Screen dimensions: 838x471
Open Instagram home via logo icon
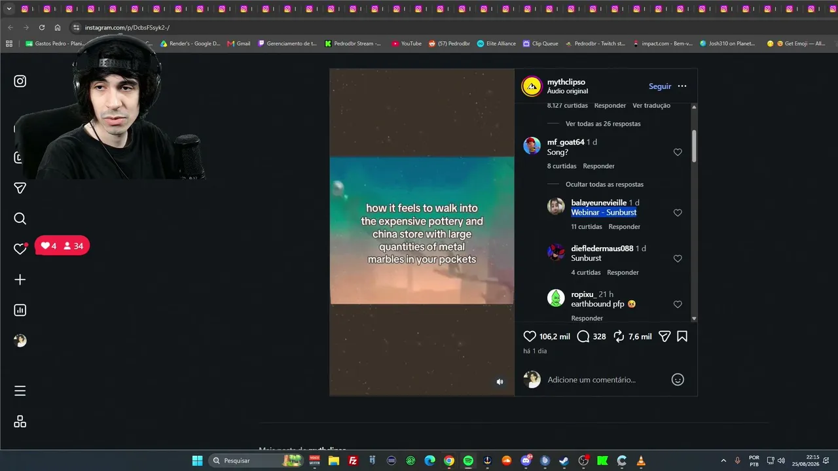tap(20, 81)
